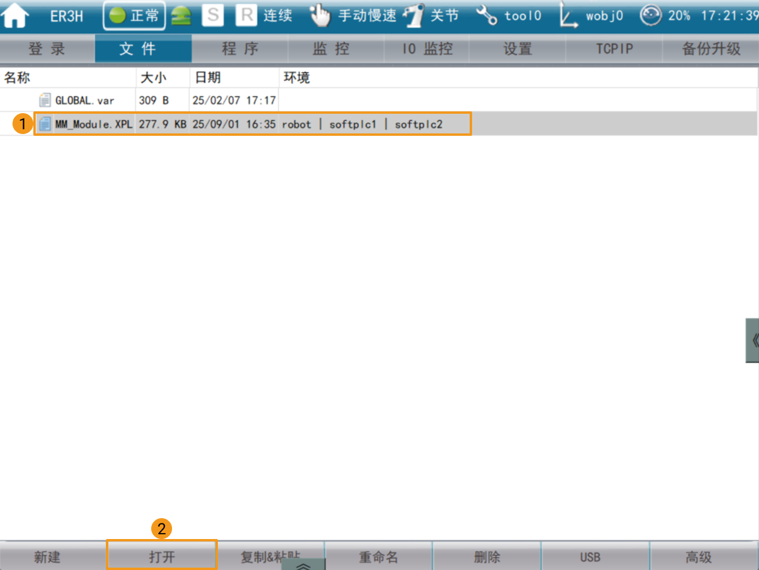
Task: Switch to the 文件 tab
Action: tap(143, 49)
